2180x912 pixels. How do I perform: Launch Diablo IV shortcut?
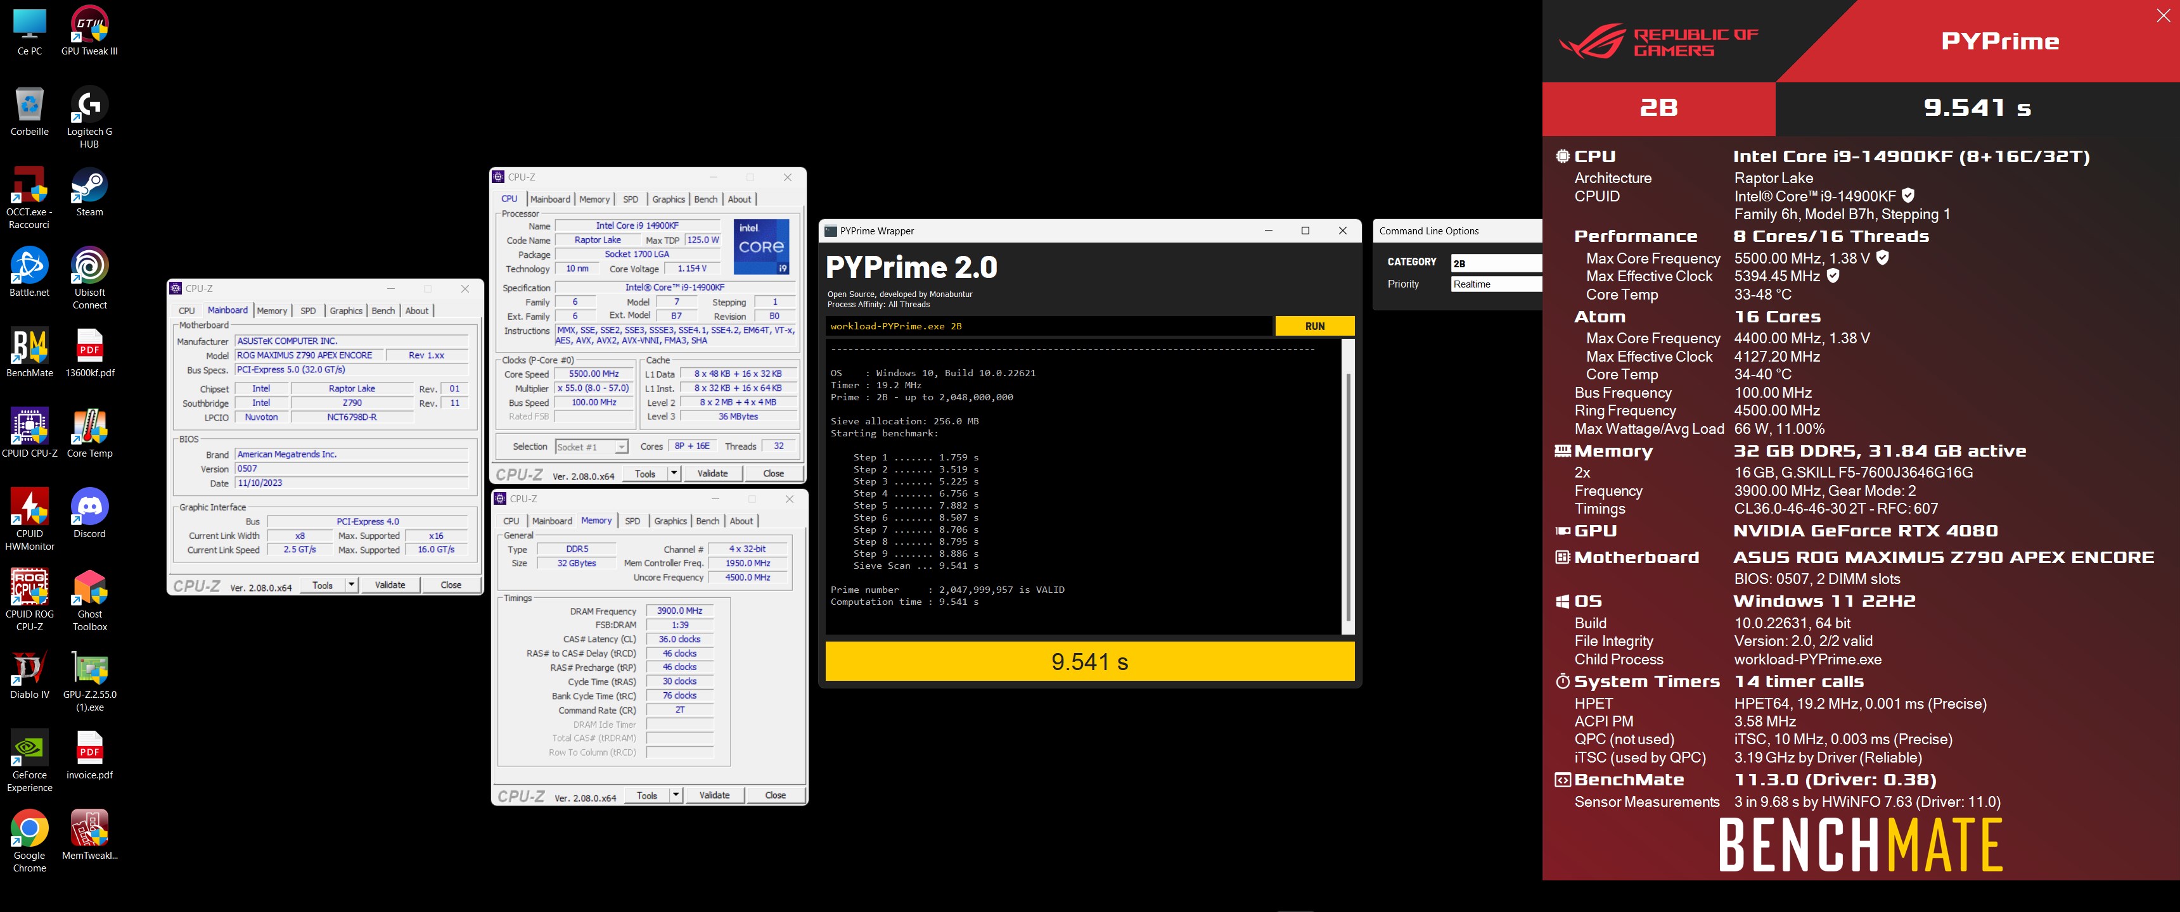30,673
